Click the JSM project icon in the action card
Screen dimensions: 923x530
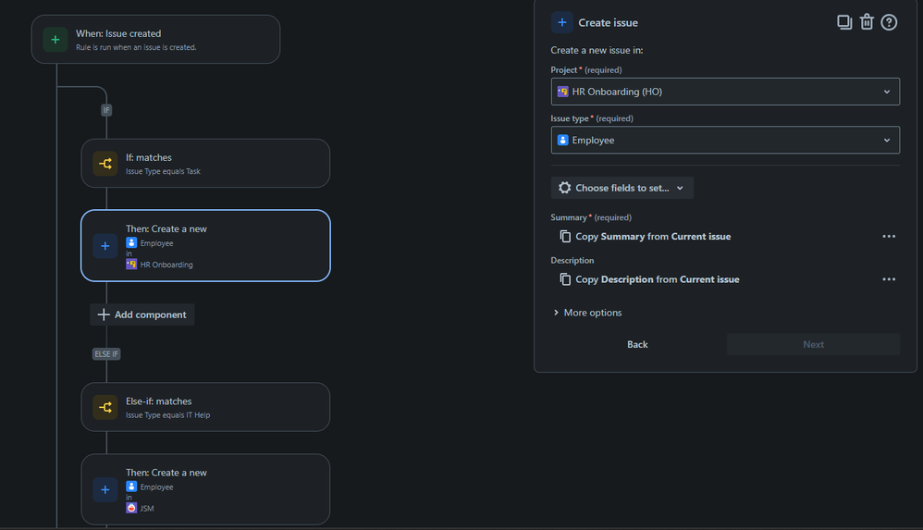[131, 508]
